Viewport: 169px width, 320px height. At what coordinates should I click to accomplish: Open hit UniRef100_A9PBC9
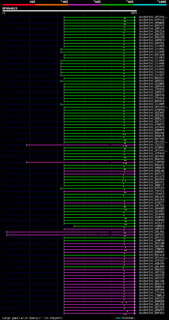point(152,40)
